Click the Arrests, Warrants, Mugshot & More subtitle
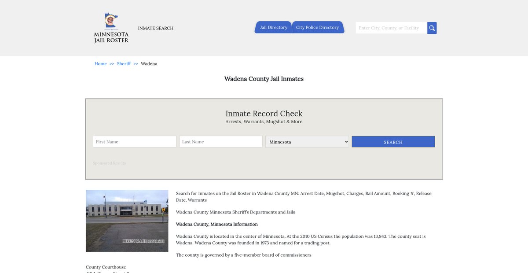The width and height of the screenshot is (528, 273). click(264, 122)
